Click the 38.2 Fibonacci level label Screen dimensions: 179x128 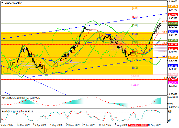(x=165, y=43)
